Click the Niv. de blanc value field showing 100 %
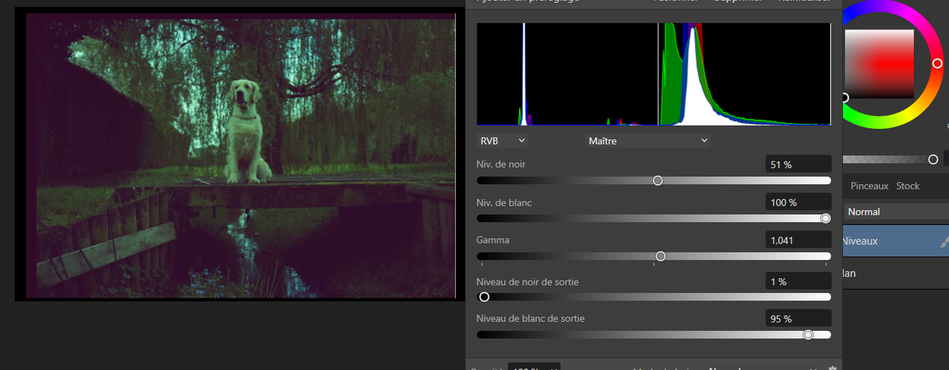 (798, 202)
